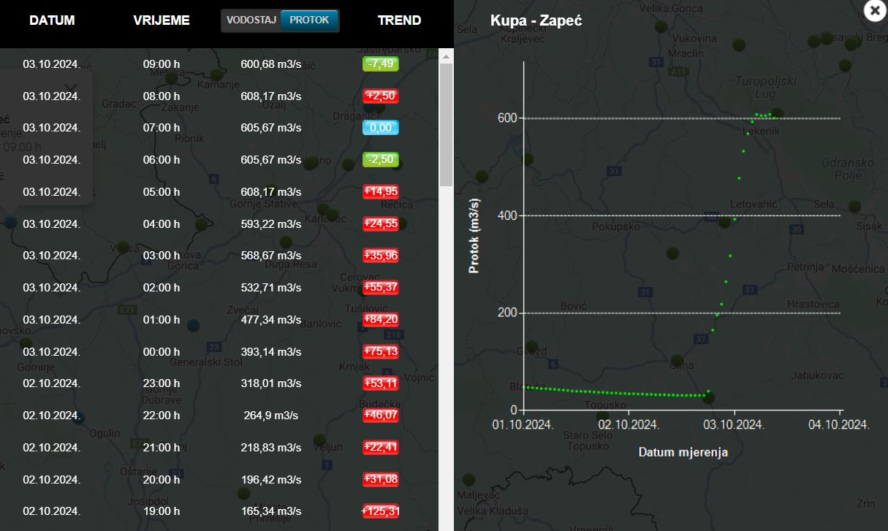Screen dimensions: 888x531
Task: Click the Datum mjerenja axis title
Action: tap(683, 452)
